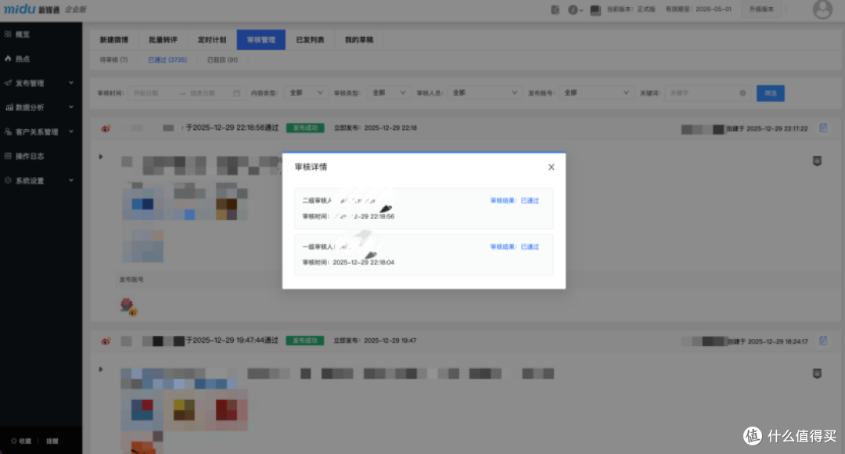Expand the 系统设置 sidebar menu
845x454 pixels.
pos(41,181)
